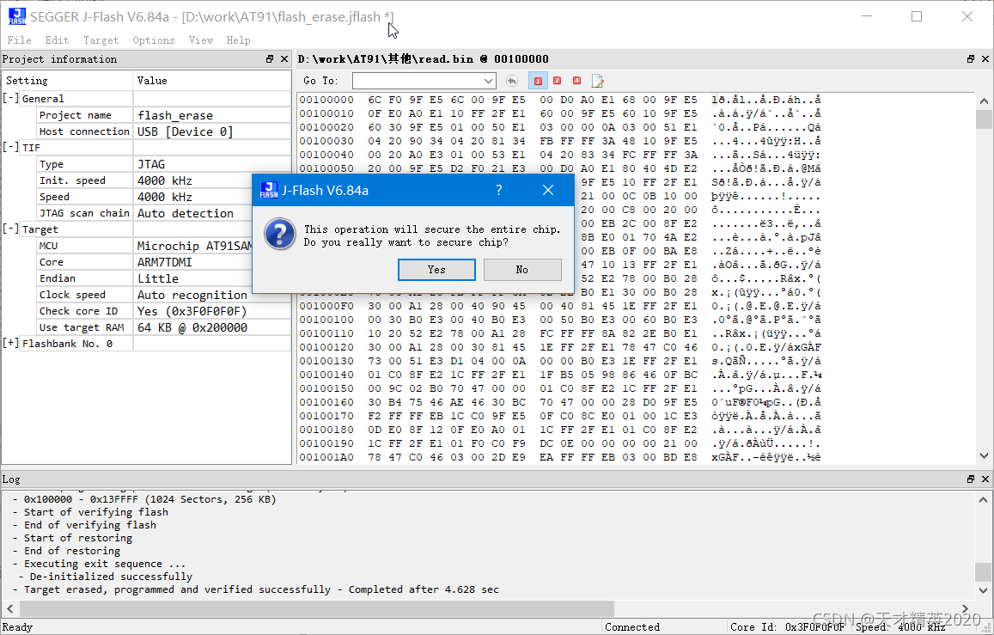Undock the Project information panel
Image resolution: width=994 pixels, height=635 pixels.
[270, 59]
